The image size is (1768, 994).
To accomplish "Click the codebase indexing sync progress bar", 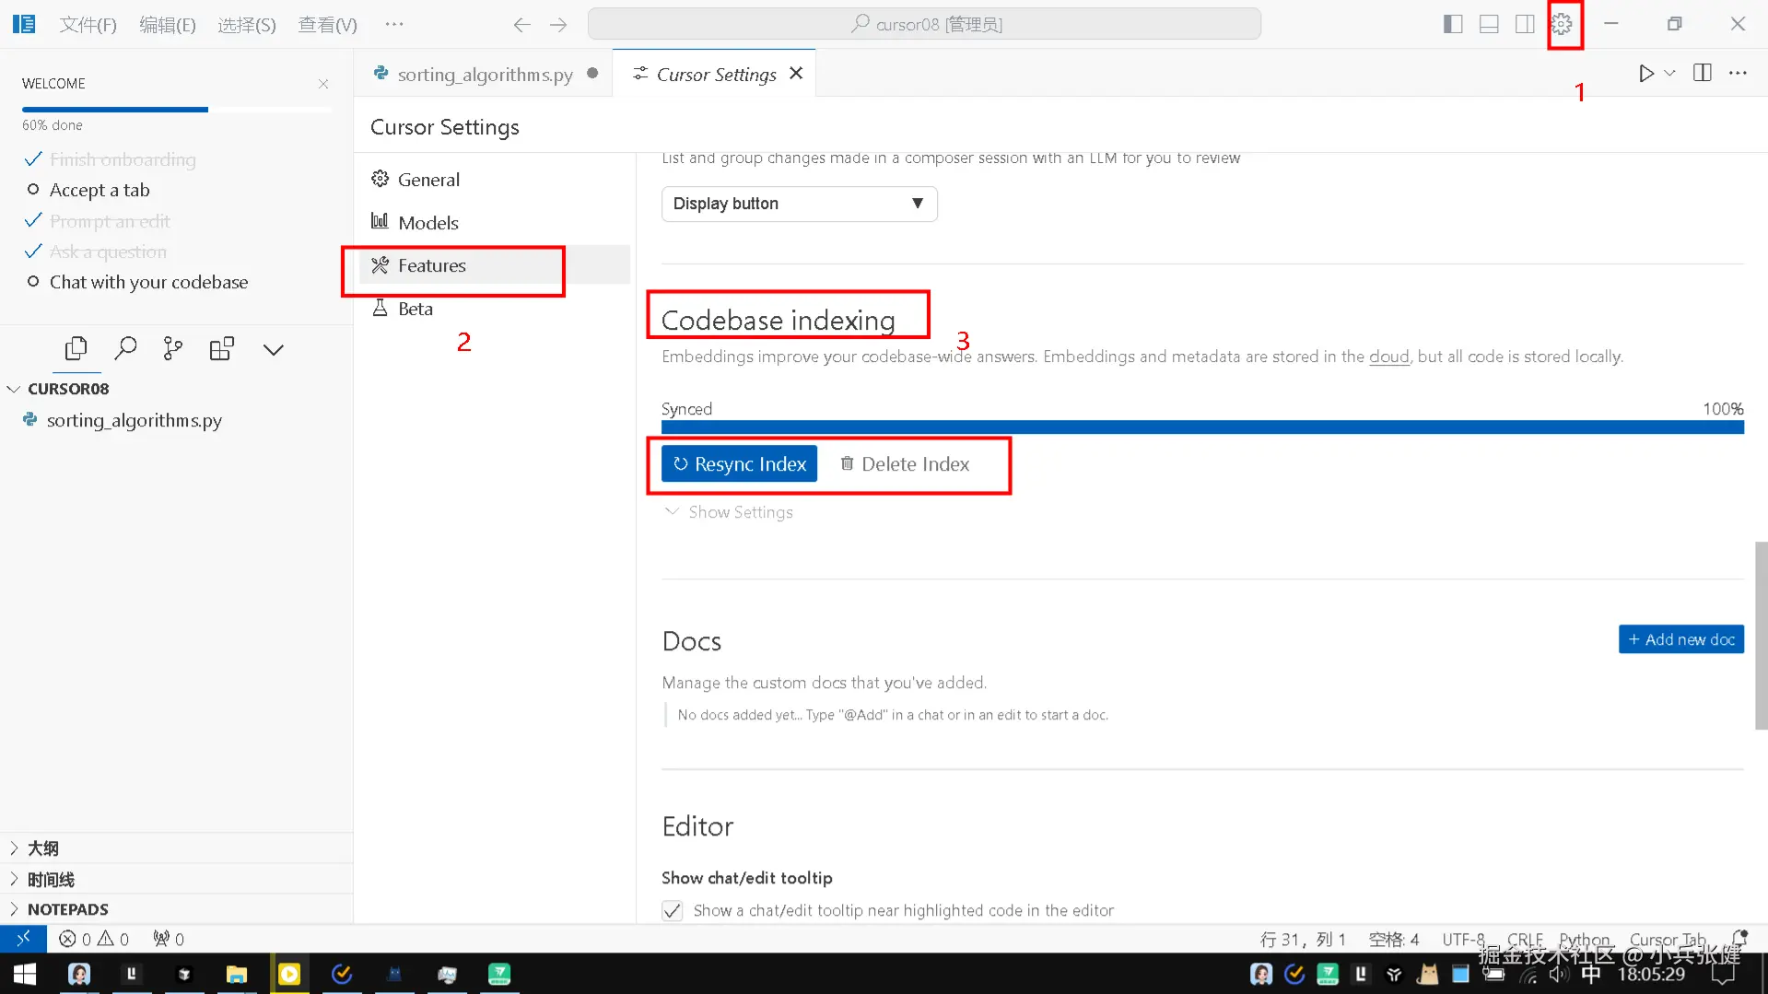I will [x=1202, y=427].
